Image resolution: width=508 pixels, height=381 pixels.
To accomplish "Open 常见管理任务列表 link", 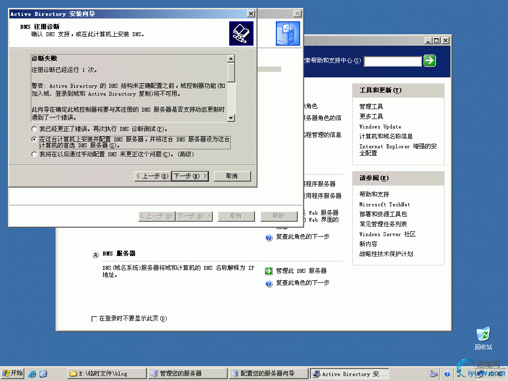I will coord(383,224).
